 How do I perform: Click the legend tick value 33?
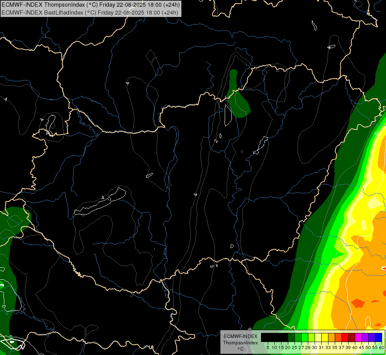click(x=328, y=348)
